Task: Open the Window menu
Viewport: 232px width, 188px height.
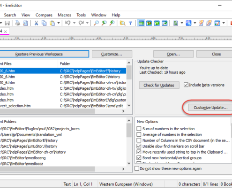Action: click(x=99, y=15)
